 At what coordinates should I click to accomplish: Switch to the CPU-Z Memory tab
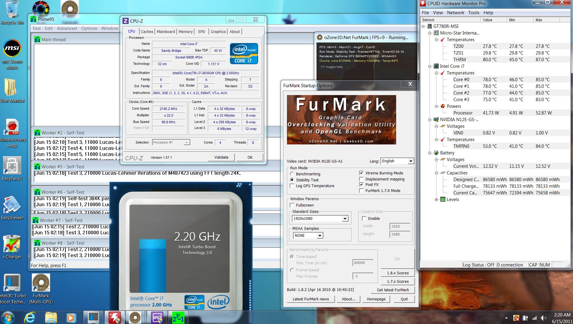pos(185,31)
